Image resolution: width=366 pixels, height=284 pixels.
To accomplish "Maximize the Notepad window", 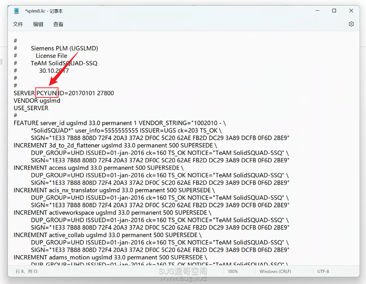I will 334,11.
